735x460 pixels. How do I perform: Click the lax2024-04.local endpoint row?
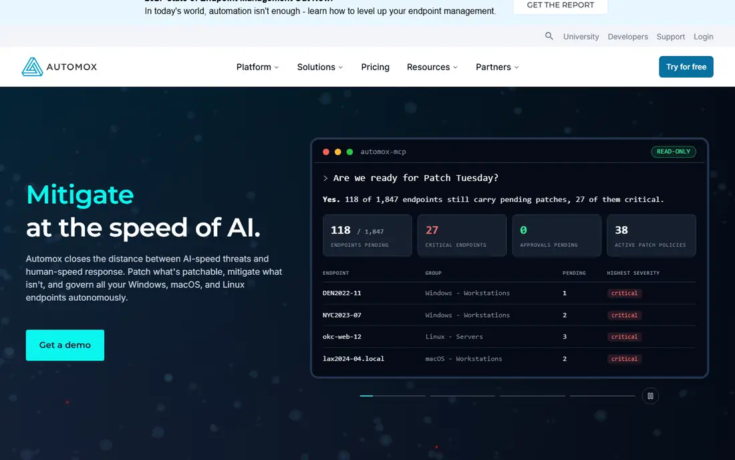tap(509, 359)
